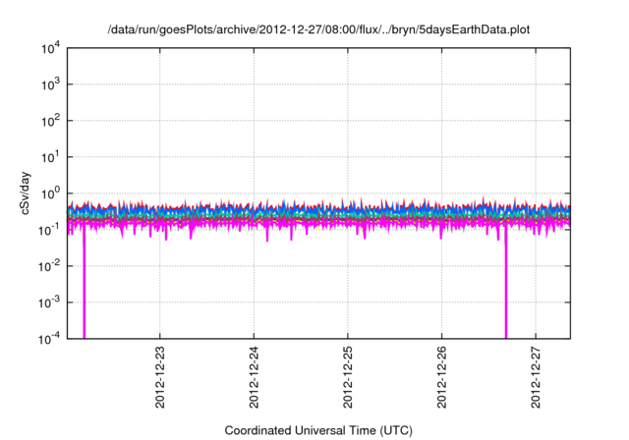Click the 10^1 y-axis tick label

(51, 157)
